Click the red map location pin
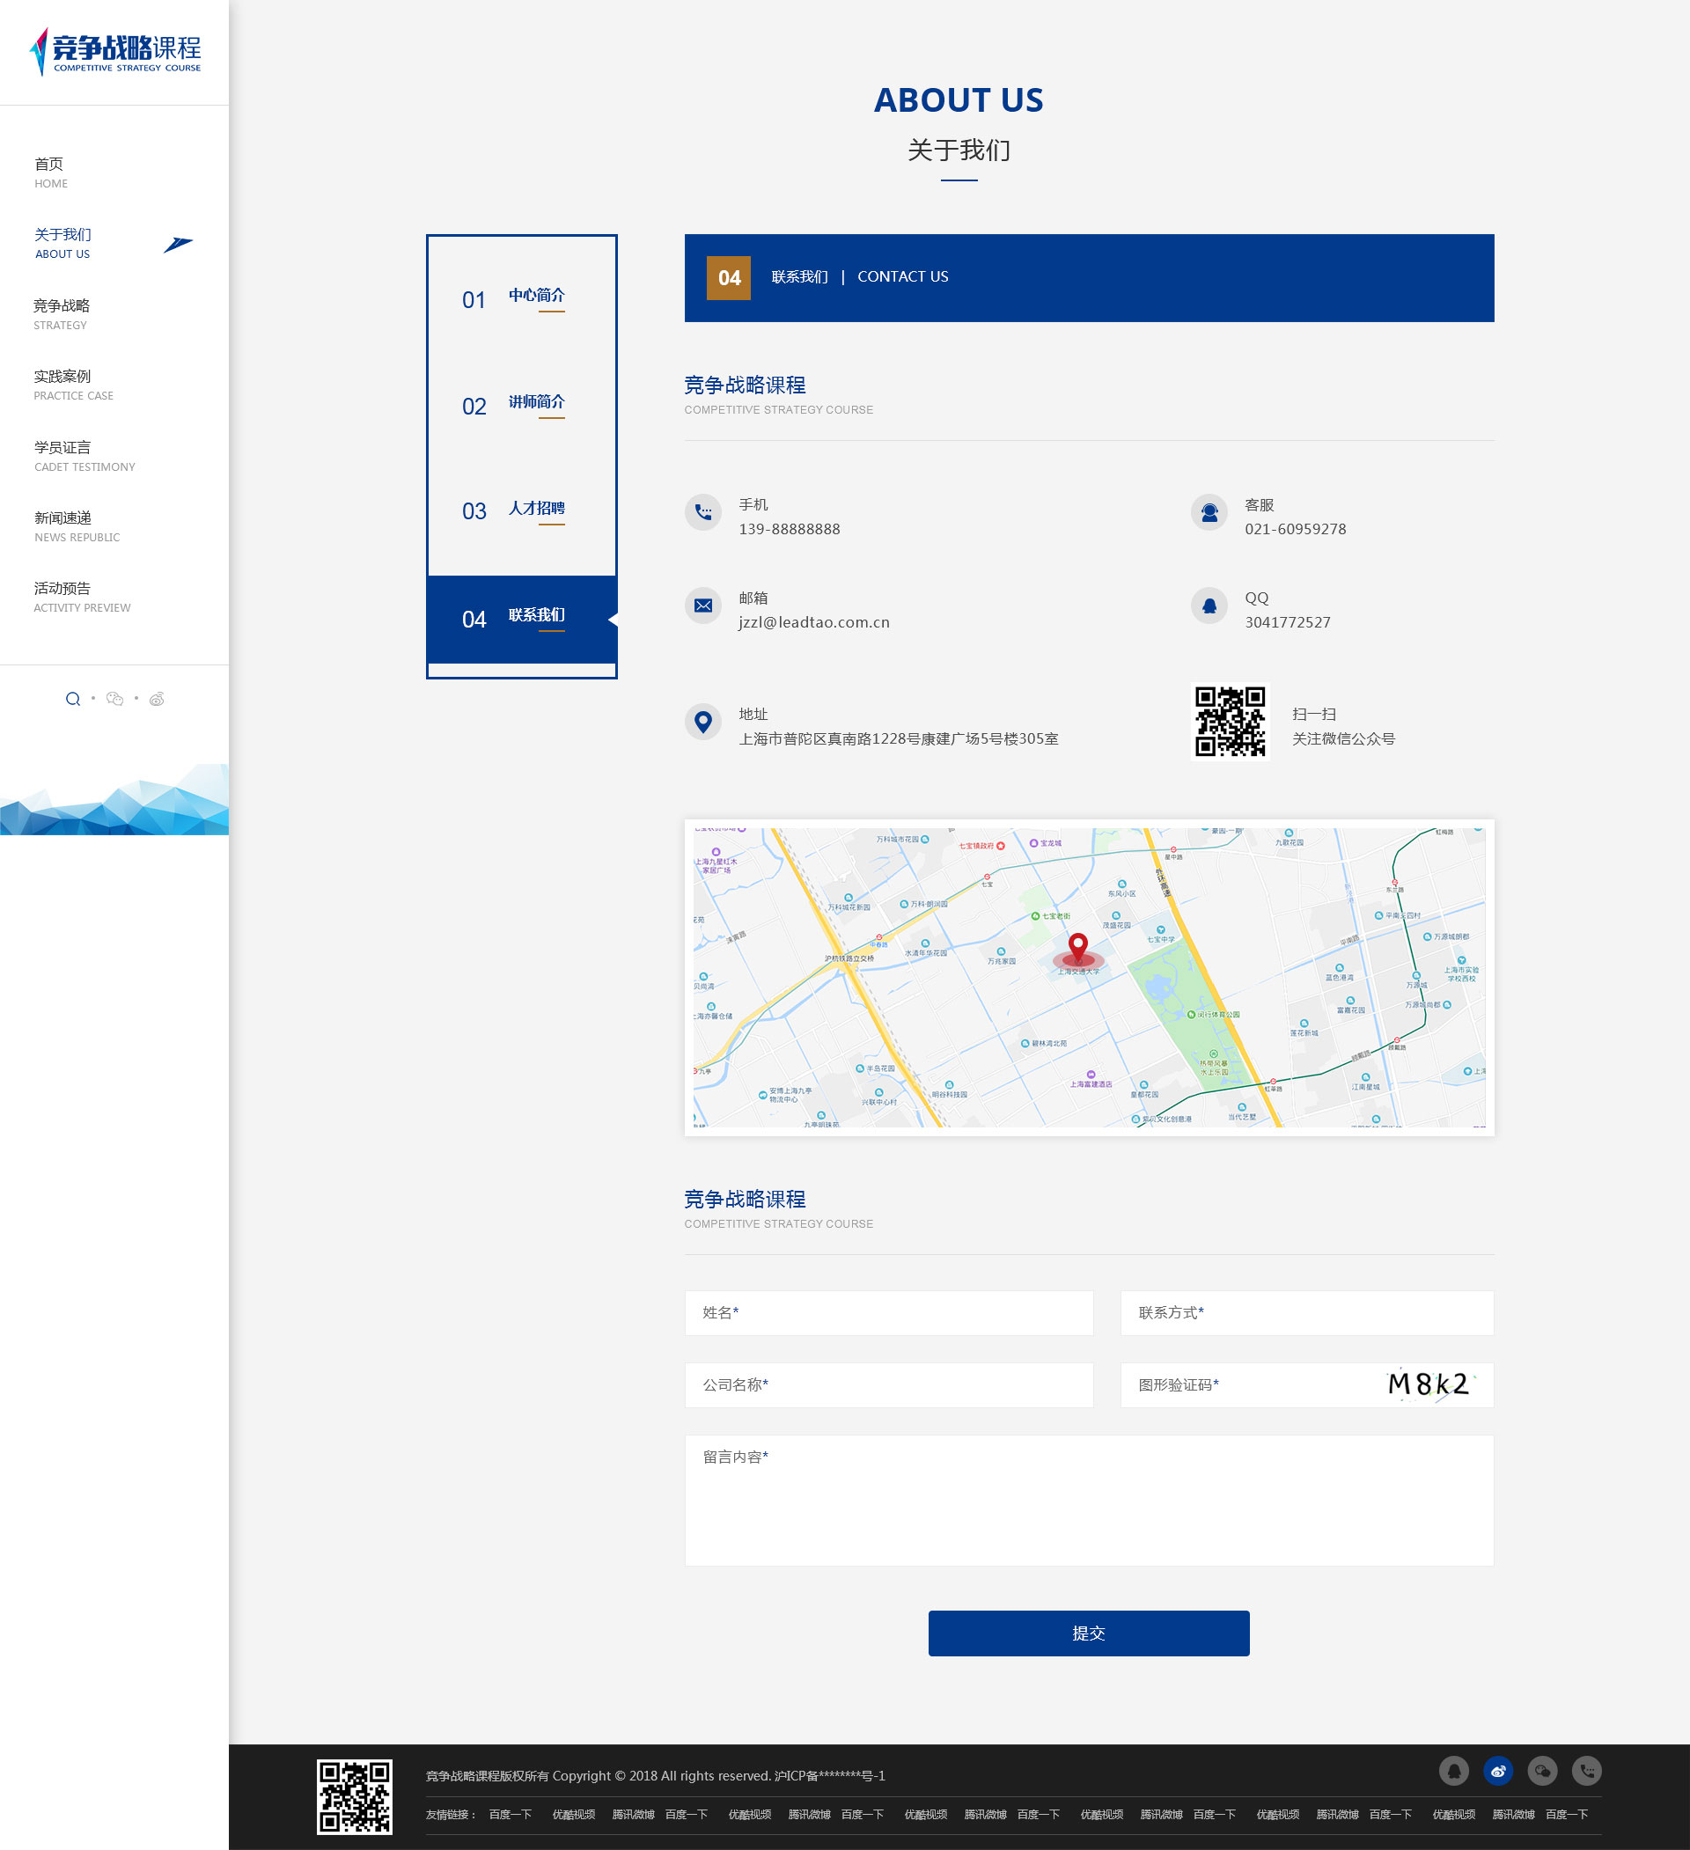Image resolution: width=1690 pixels, height=1850 pixels. tap(1077, 945)
